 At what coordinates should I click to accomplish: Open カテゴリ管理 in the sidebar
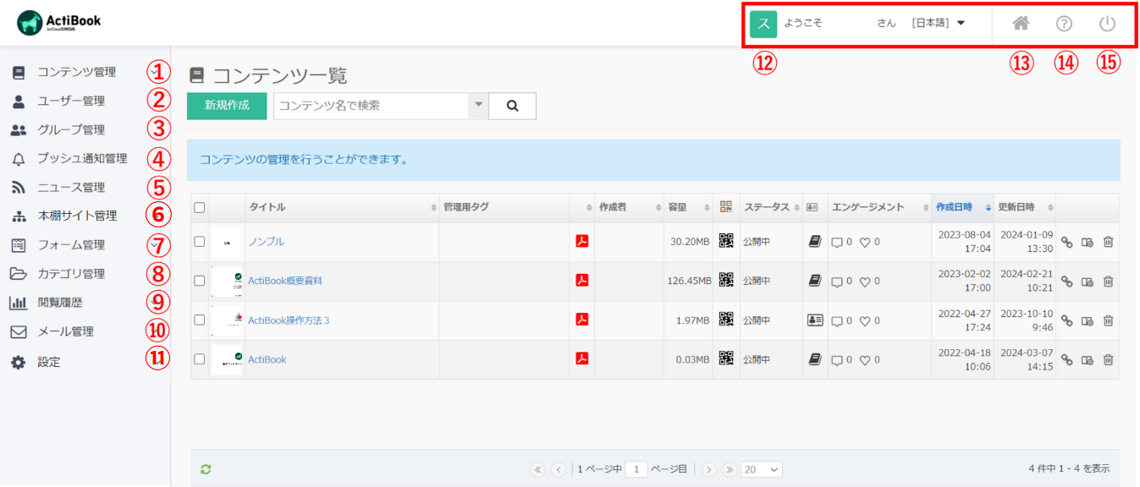71,274
